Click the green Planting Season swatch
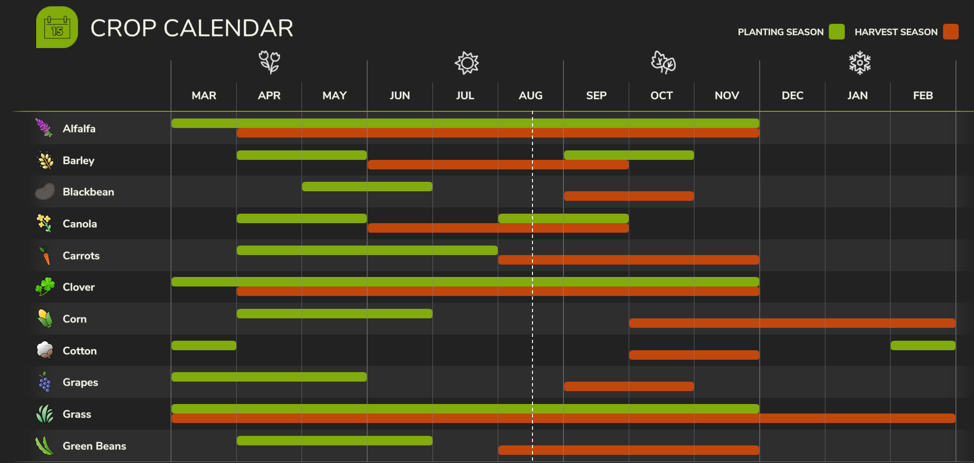The image size is (974, 463). click(x=836, y=32)
